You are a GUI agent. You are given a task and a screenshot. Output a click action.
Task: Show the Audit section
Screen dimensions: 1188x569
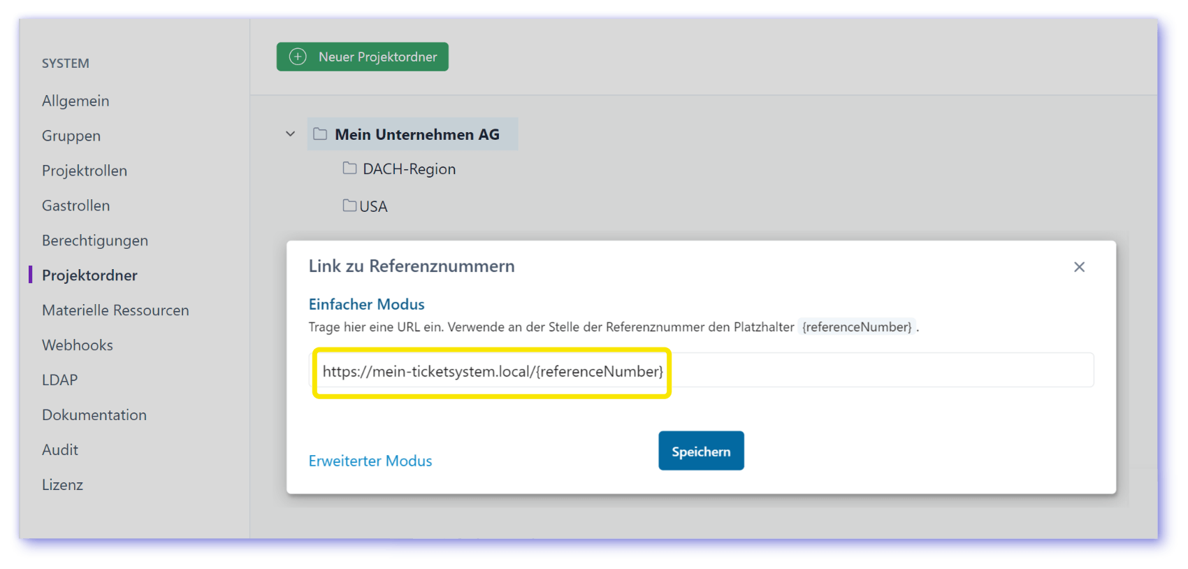[60, 450]
